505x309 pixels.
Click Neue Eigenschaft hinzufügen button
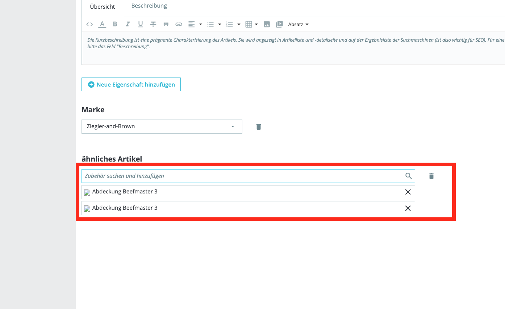point(131,84)
